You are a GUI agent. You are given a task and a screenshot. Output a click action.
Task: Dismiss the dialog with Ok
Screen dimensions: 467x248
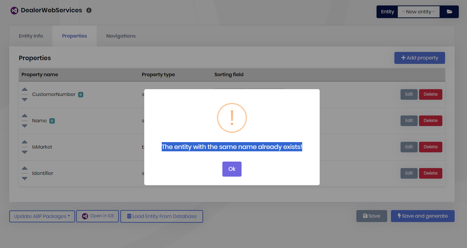(232, 169)
